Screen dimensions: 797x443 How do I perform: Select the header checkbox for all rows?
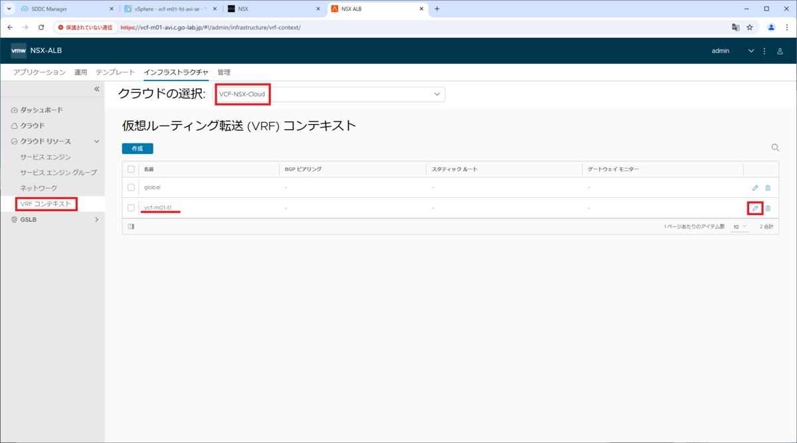[x=131, y=169]
